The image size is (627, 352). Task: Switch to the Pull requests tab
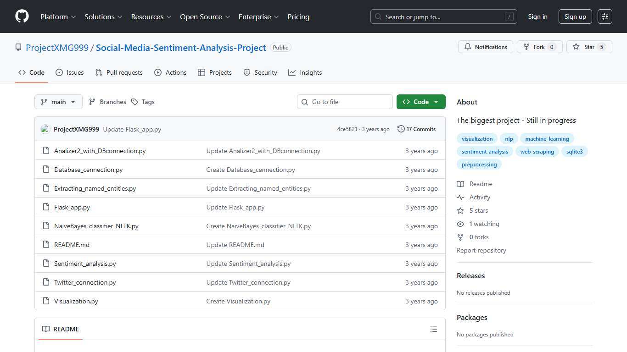point(119,72)
